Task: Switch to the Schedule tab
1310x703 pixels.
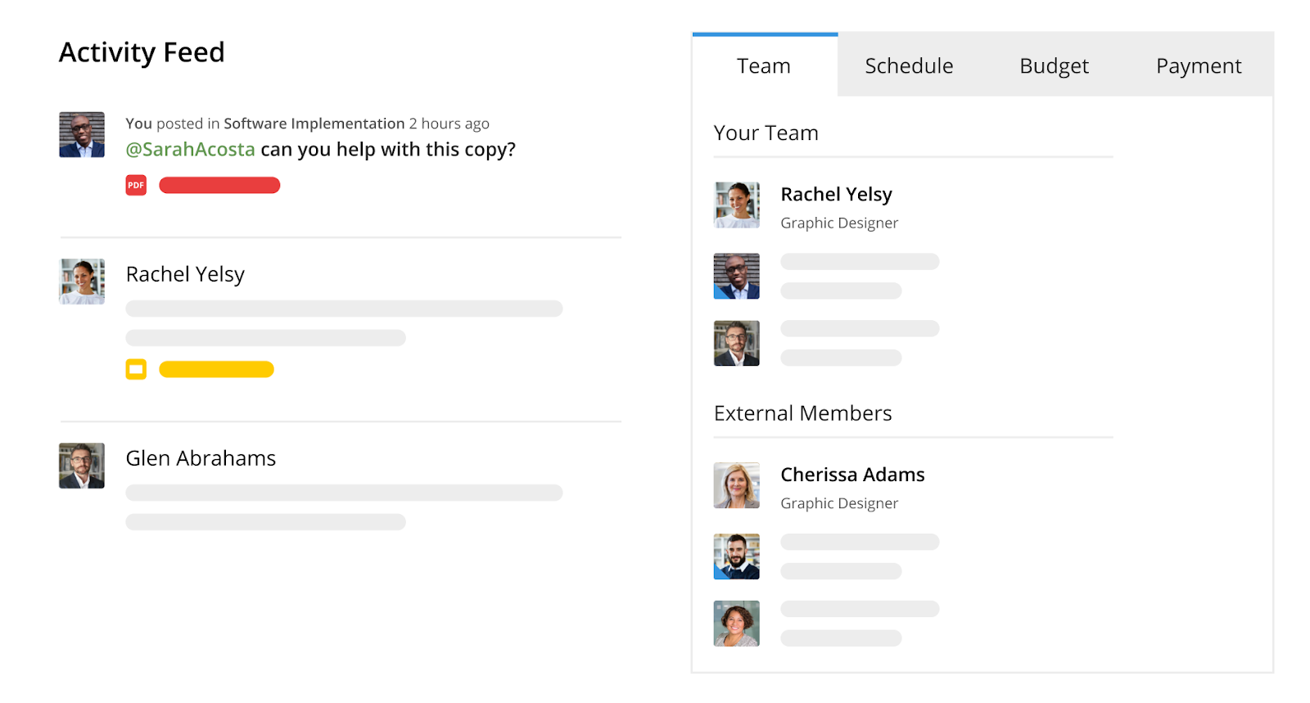Action: coord(909,65)
